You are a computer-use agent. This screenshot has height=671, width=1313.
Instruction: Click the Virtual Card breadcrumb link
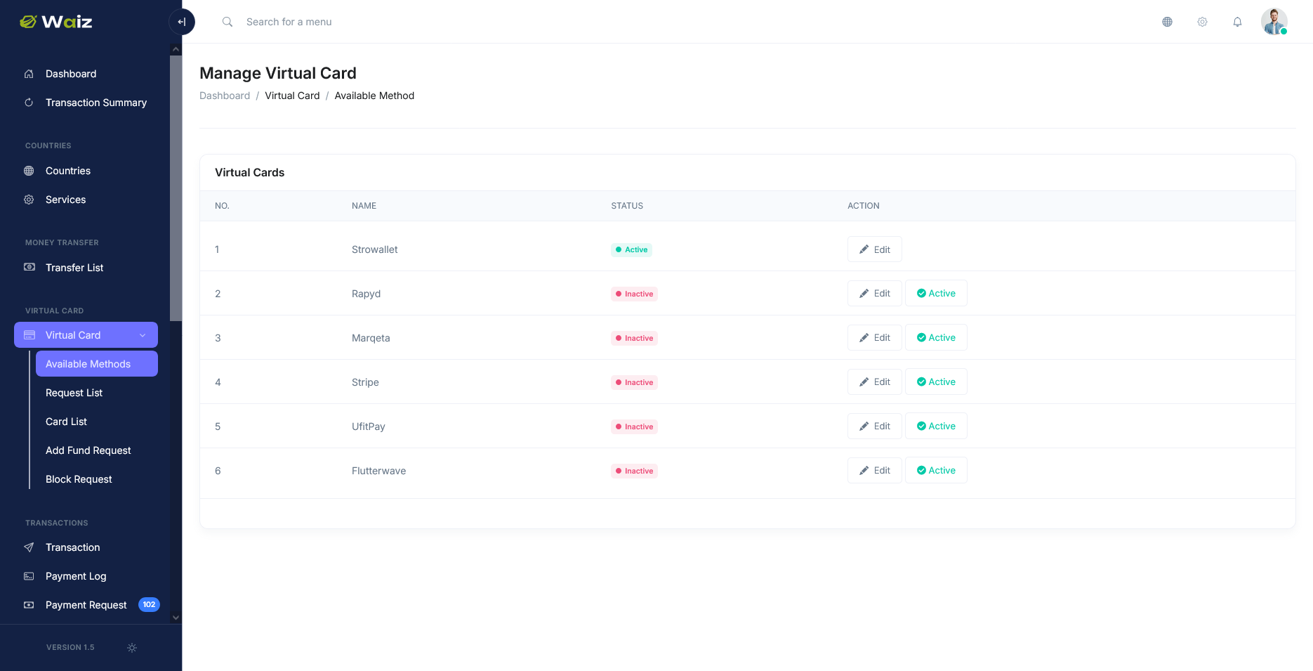click(x=292, y=96)
